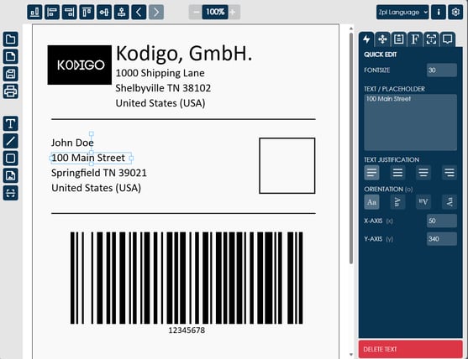Select the Image insert tool
The image size is (468, 359).
tap(10, 175)
